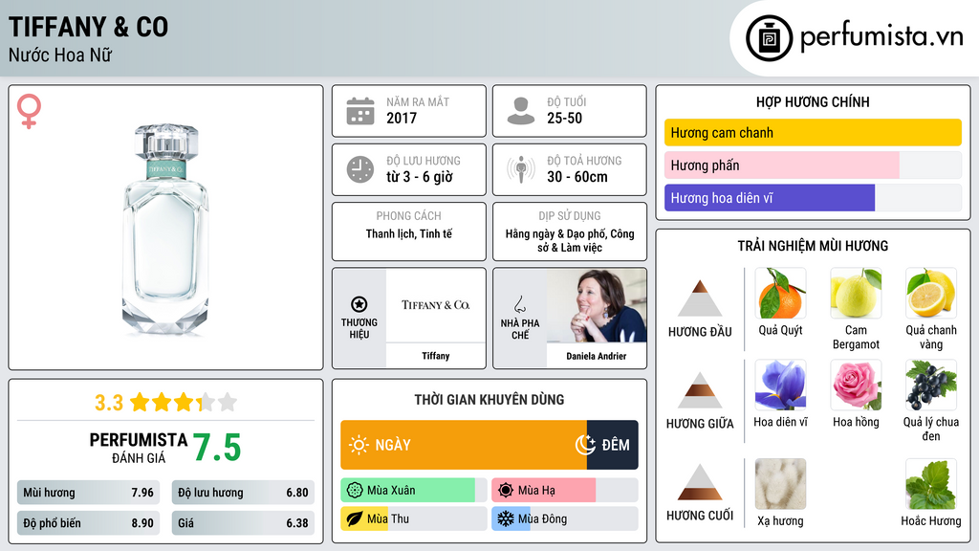Click the orange Ngày time bar
This screenshot has width=979, height=551.
464,445
